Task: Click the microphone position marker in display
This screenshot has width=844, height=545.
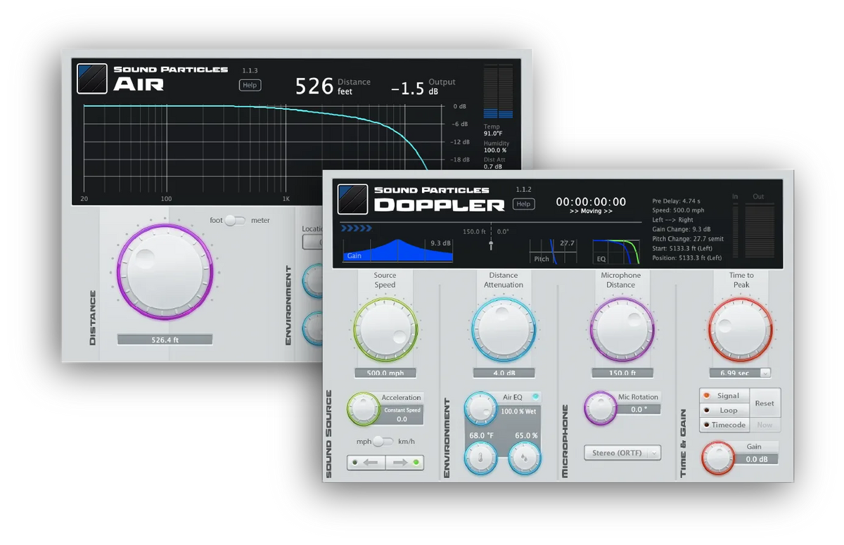Action: [491, 245]
